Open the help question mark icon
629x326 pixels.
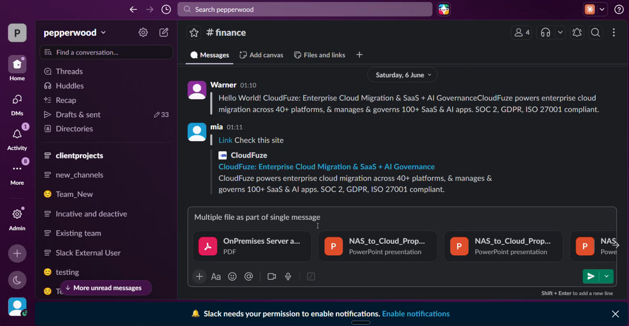point(619,9)
